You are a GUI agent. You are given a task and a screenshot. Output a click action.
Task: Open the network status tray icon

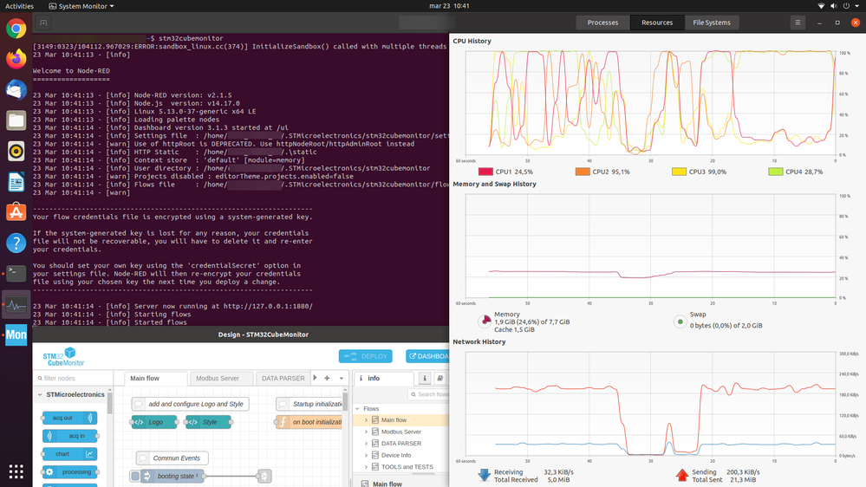[821, 6]
